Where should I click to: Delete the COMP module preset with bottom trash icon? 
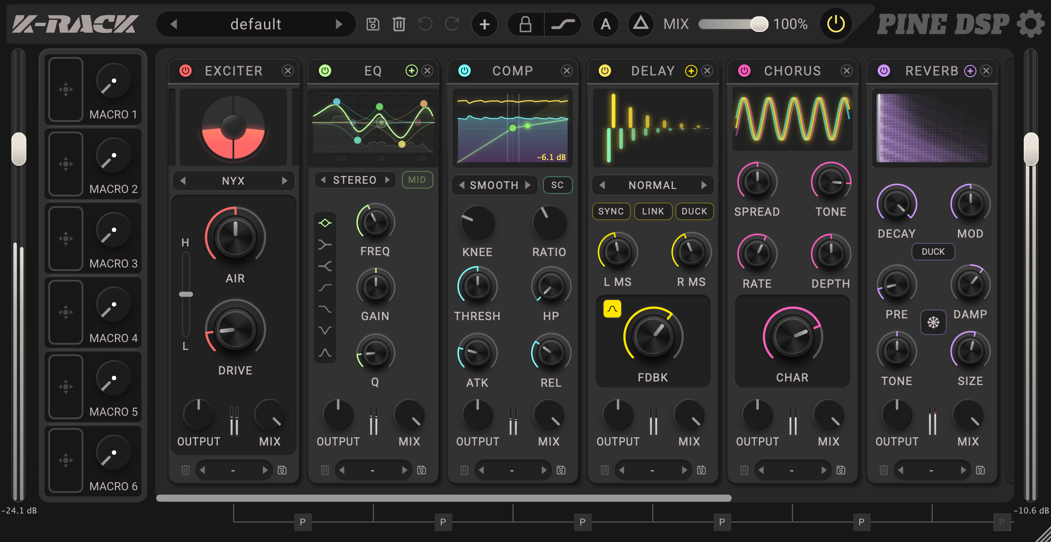(x=465, y=470)
